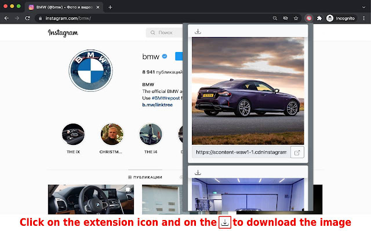The width and height of the screenshot is (371, 231).
Task: Open a new browser tab
Action: point(110,7)
